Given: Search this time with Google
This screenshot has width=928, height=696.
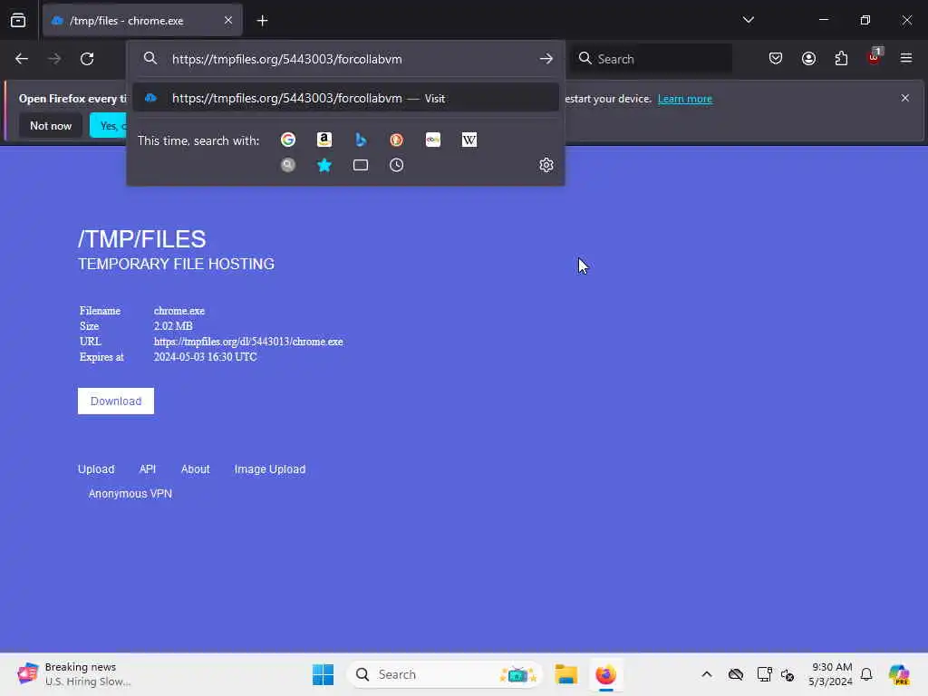Looking at the screenshot, I should pos(288,140).
